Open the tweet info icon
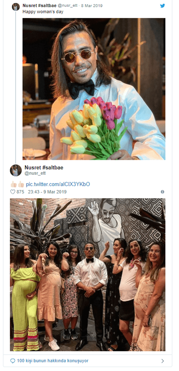The image size is (179, 371). (163, 192)
